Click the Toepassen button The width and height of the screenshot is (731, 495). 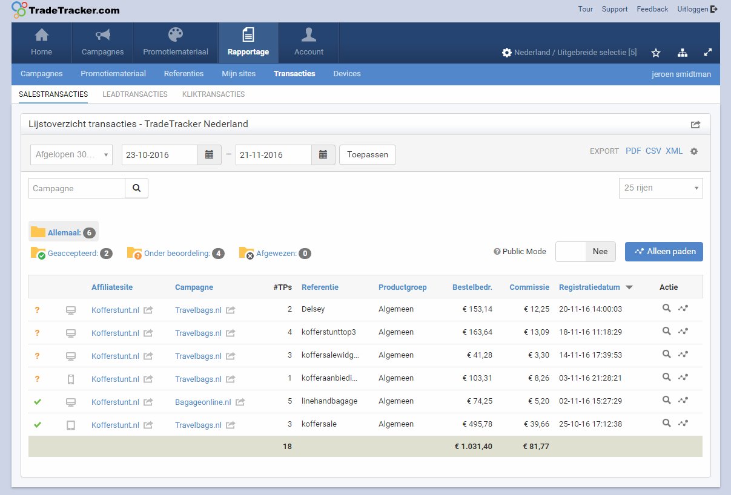pyautogui.click(x=368, y=154)
